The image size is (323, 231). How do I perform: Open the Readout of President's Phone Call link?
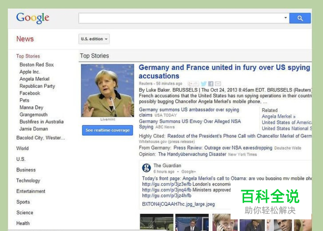(239, 136)
